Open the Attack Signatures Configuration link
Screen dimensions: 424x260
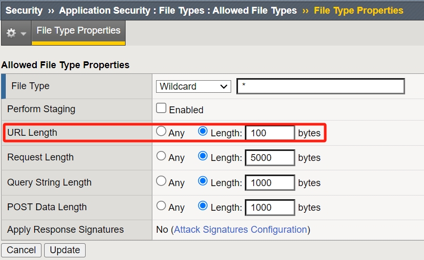(240, 230)
